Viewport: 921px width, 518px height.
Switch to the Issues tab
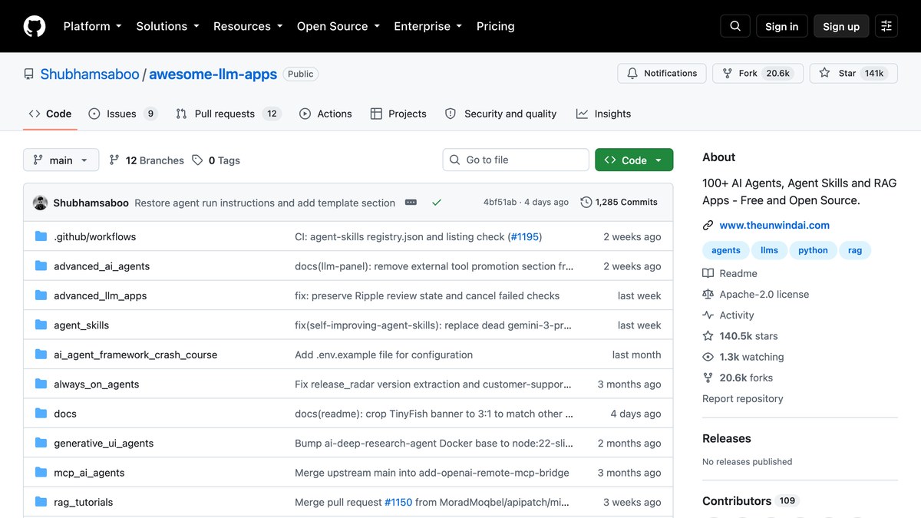(x=123, y=114)
